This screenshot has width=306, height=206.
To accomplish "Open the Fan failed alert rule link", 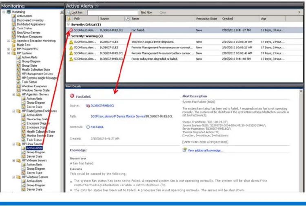I will pos(97,127).
